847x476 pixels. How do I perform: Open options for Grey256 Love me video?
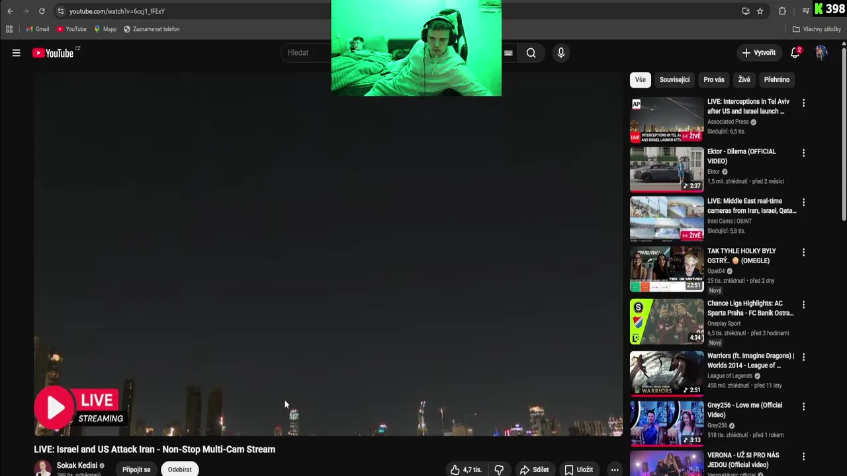click(803, 407)
